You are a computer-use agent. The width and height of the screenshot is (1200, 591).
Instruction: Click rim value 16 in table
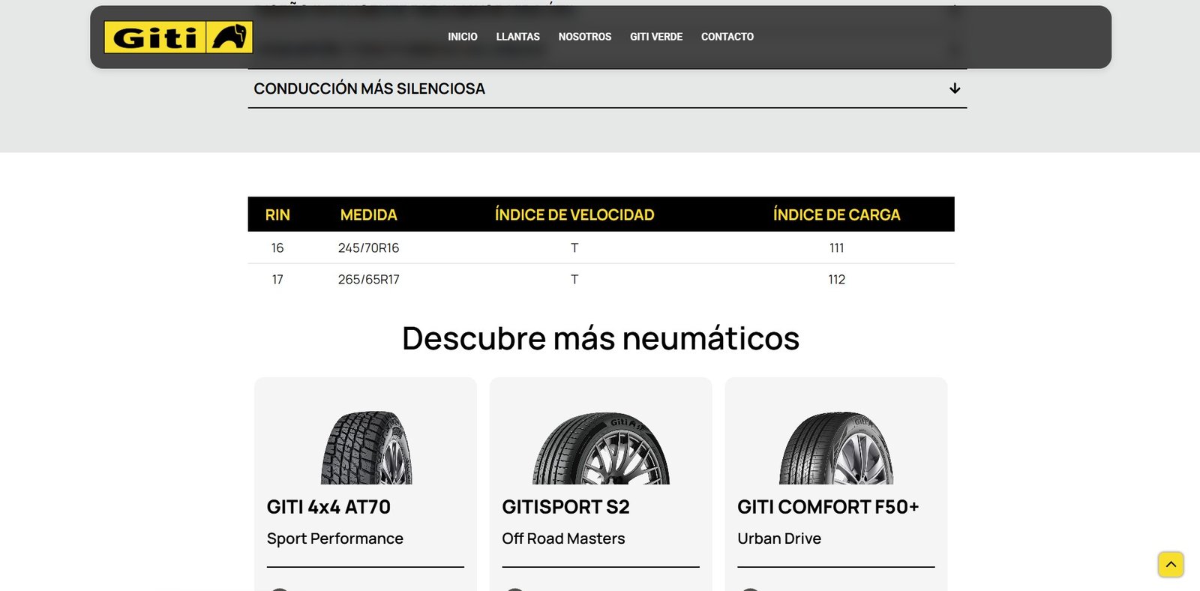click(x=277, y=247)
